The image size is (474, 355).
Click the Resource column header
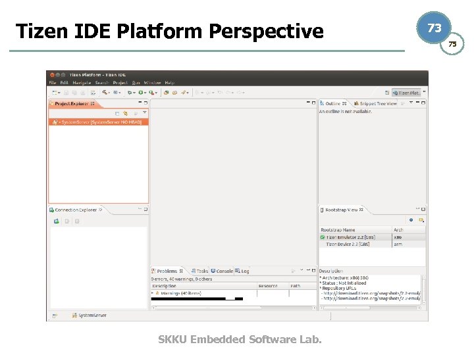point(273,286)
